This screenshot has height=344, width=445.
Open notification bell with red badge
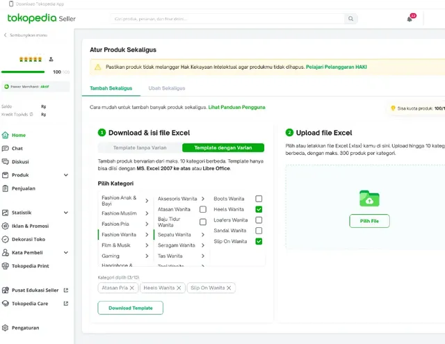[411, 18]
